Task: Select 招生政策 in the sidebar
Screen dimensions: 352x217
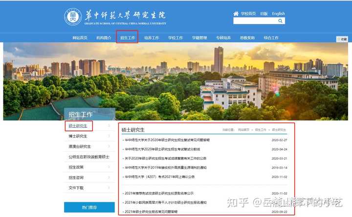Action: 76,167
